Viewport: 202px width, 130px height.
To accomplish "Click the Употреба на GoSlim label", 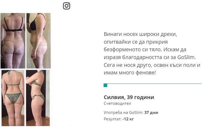I will pos(124,112).
